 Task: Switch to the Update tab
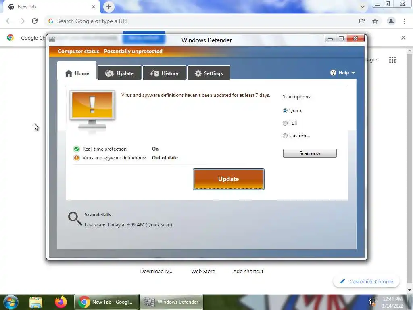click(x=119, y=73)
